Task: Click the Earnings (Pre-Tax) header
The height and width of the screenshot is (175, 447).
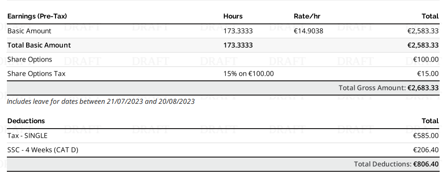Action: pos(37,16)
